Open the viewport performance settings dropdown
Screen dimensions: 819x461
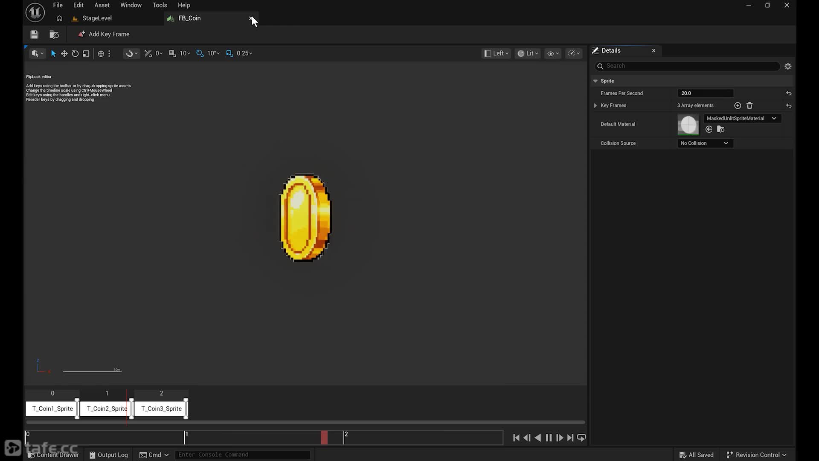point(574,53)
